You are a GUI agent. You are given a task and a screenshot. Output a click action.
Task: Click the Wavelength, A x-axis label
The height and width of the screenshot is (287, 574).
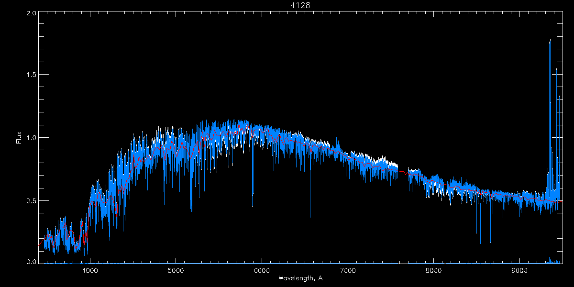click(300, 278)
